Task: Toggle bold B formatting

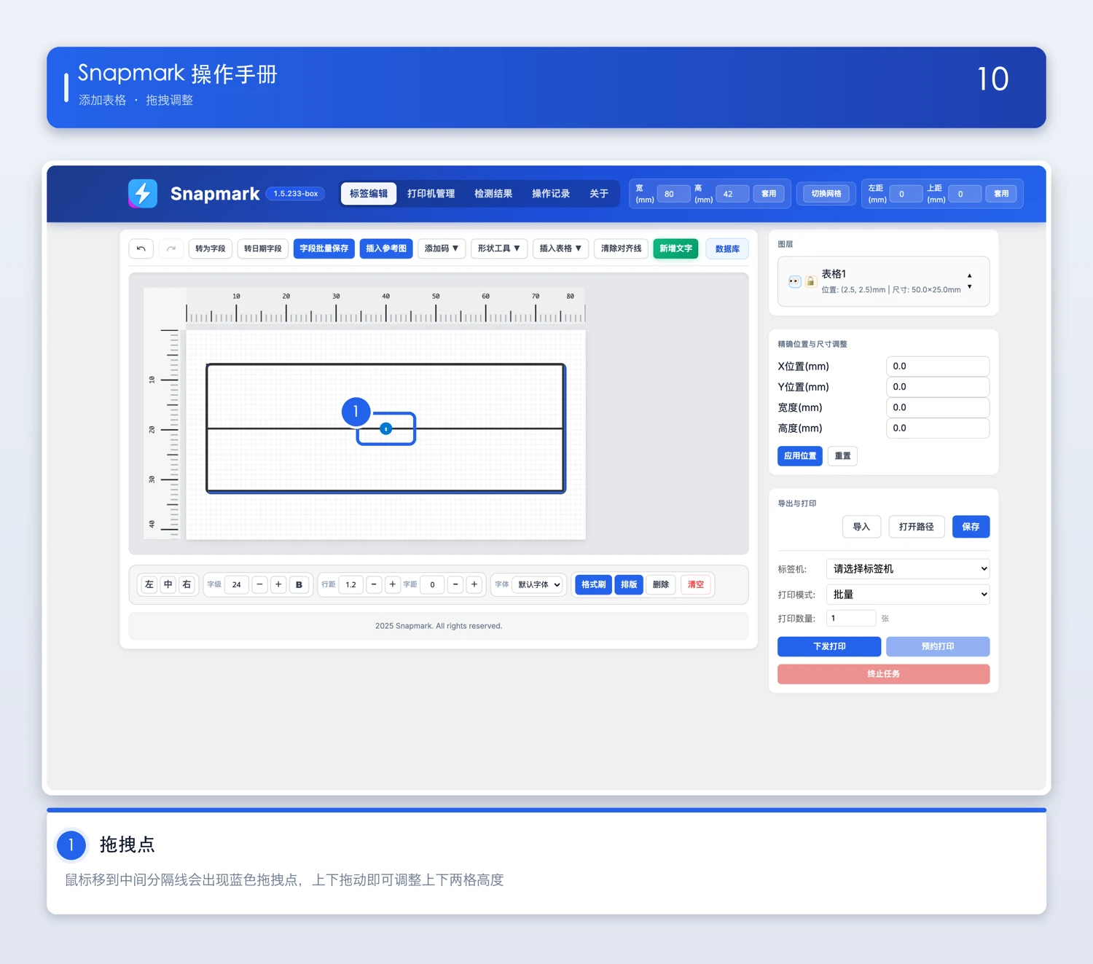Action: (x=299, y=584)
